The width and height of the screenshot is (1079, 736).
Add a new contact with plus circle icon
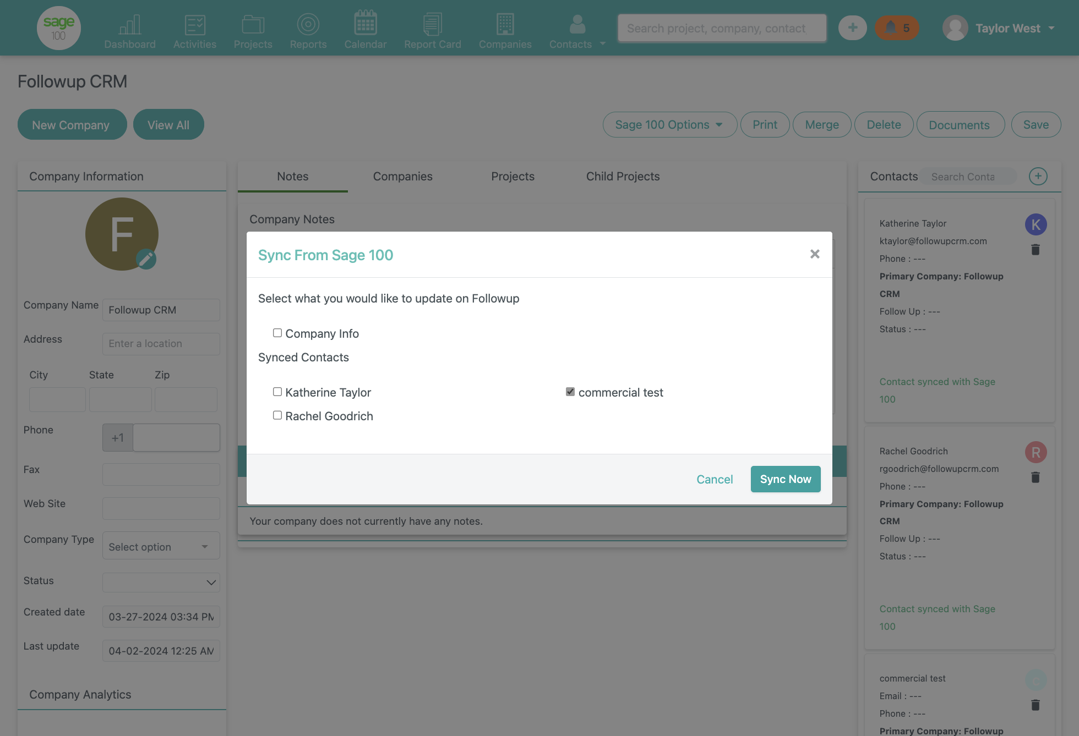point(1038,176)
